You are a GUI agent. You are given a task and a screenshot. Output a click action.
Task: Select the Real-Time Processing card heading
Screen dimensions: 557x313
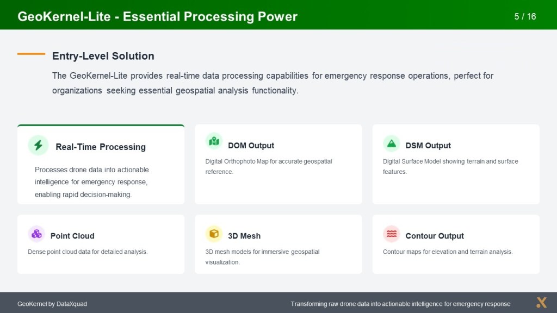pyautogui.click(x=101, y=147)
